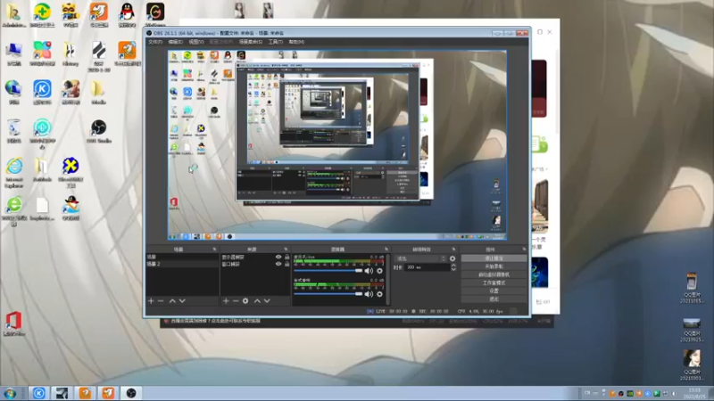
Task: Click the 停止推流 stop streaming button
Action: click(494, 258)
